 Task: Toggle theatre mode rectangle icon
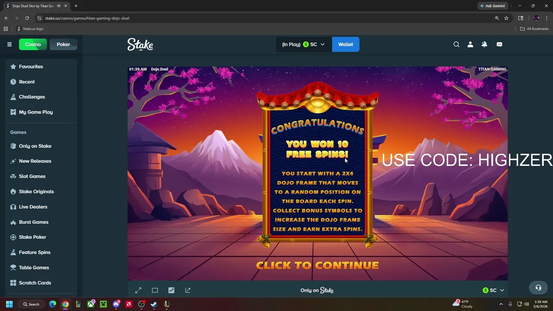pos(155,290)
